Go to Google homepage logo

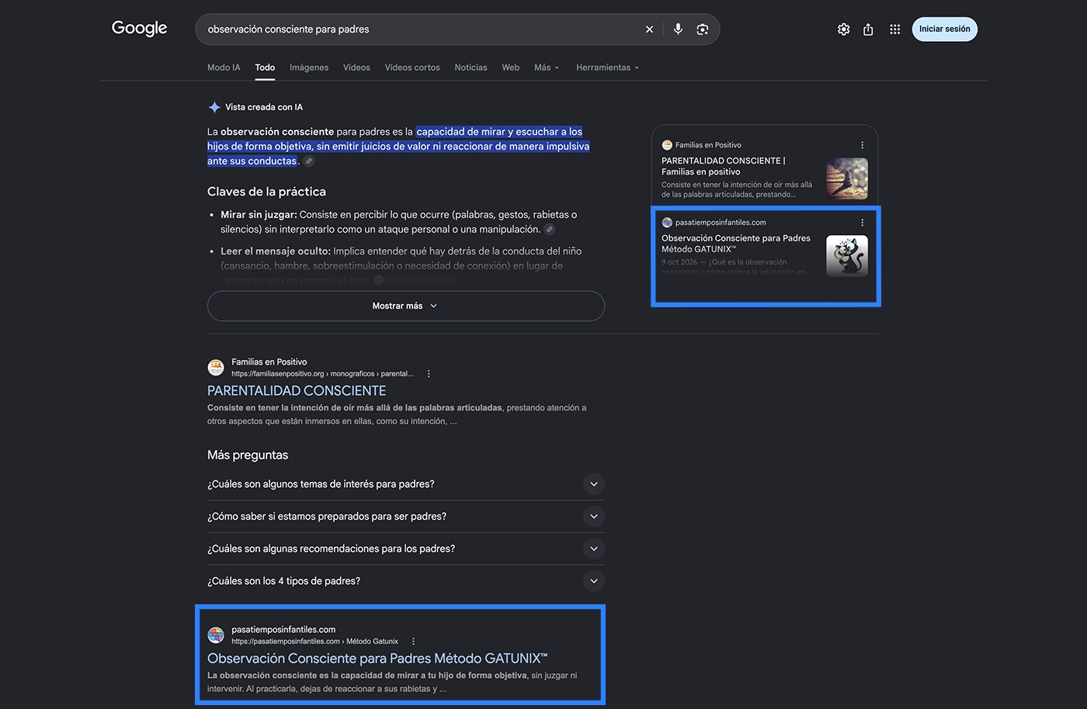[x=140, y=29]
